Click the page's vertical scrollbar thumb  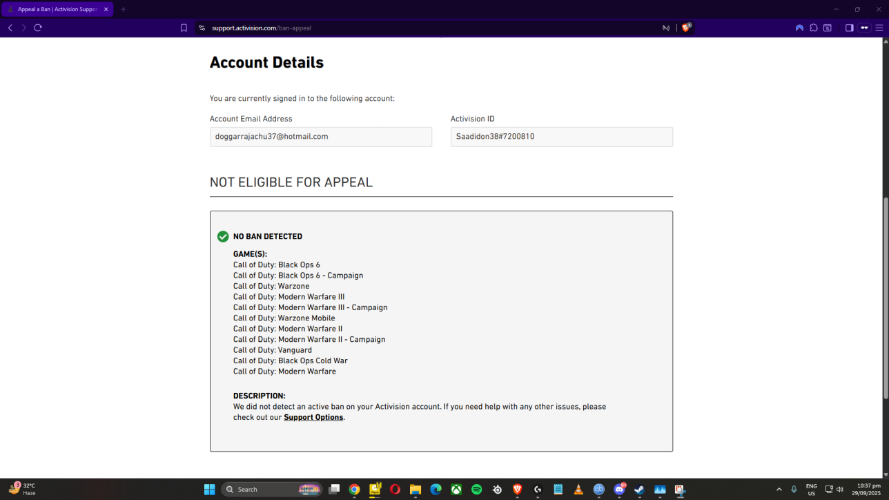[886, 298]
